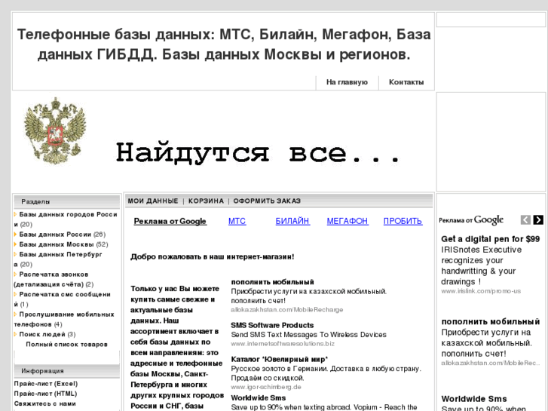This screenshot has height=411, width=548.
Task: Open SMS Software Products ad
Action: [272, 325]
